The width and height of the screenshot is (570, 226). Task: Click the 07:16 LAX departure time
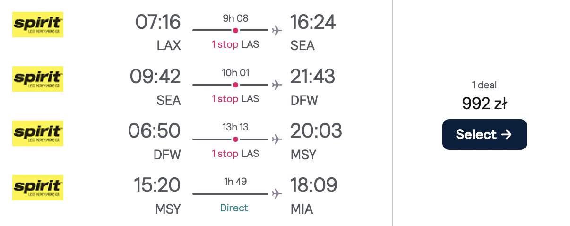[158, 22]
